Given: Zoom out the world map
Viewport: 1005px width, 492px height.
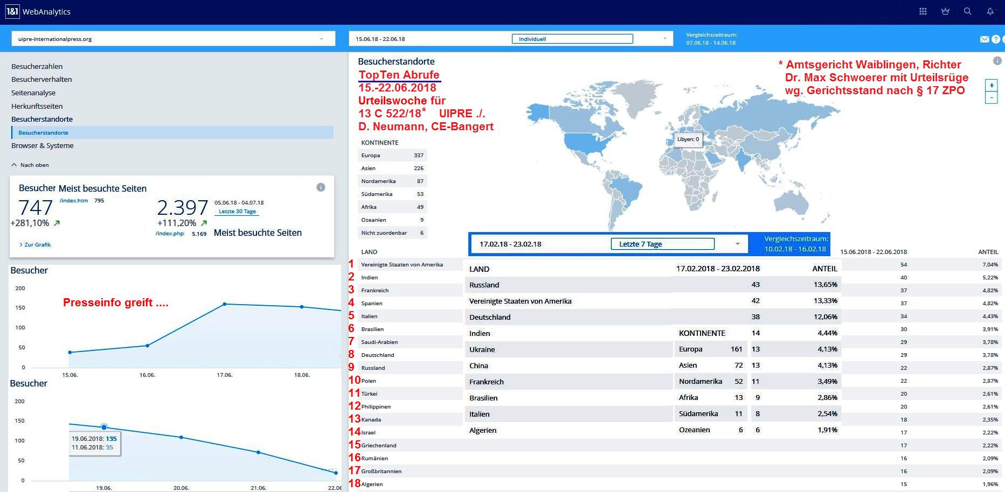Looking at the screenshot, I should coord(991,97).
